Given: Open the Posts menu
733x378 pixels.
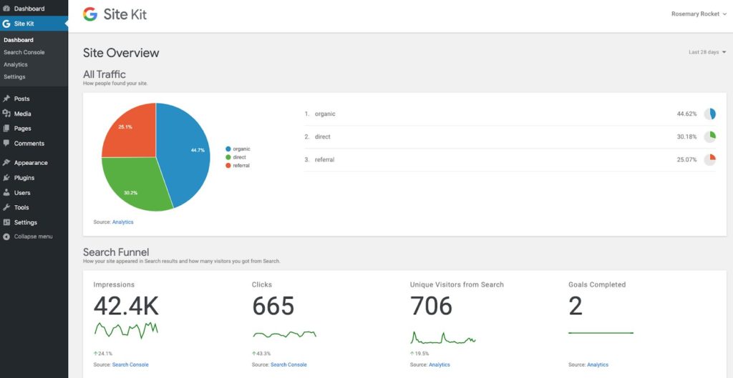Looking at the screenshot, I should coord(34,99).
